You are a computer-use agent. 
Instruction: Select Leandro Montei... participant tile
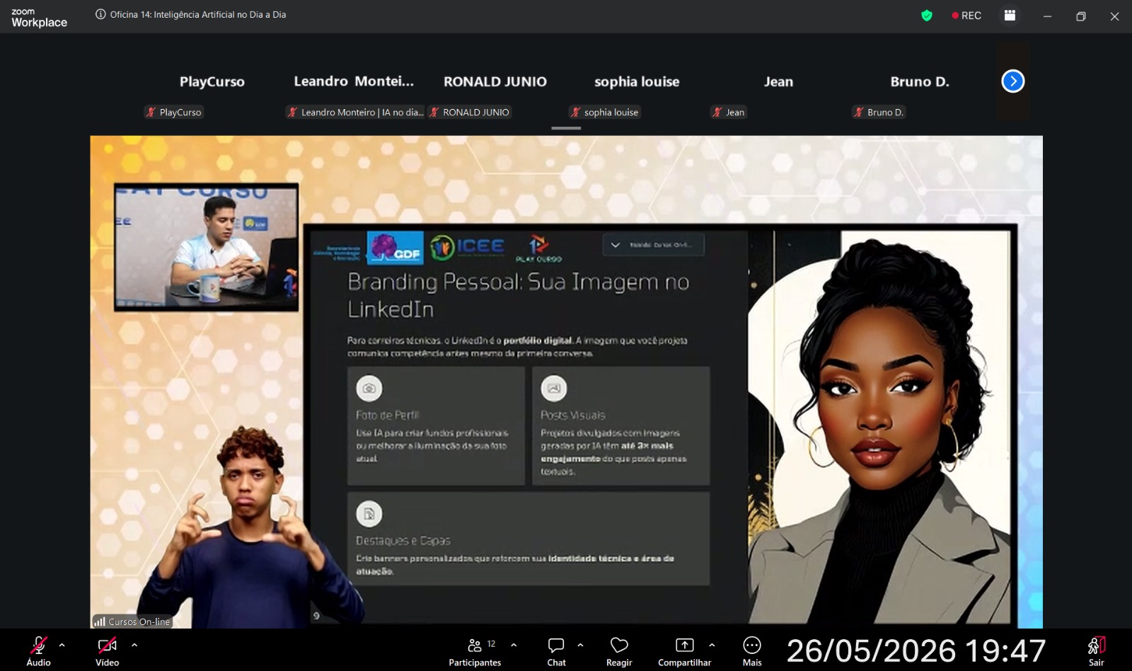pos(354,82)
